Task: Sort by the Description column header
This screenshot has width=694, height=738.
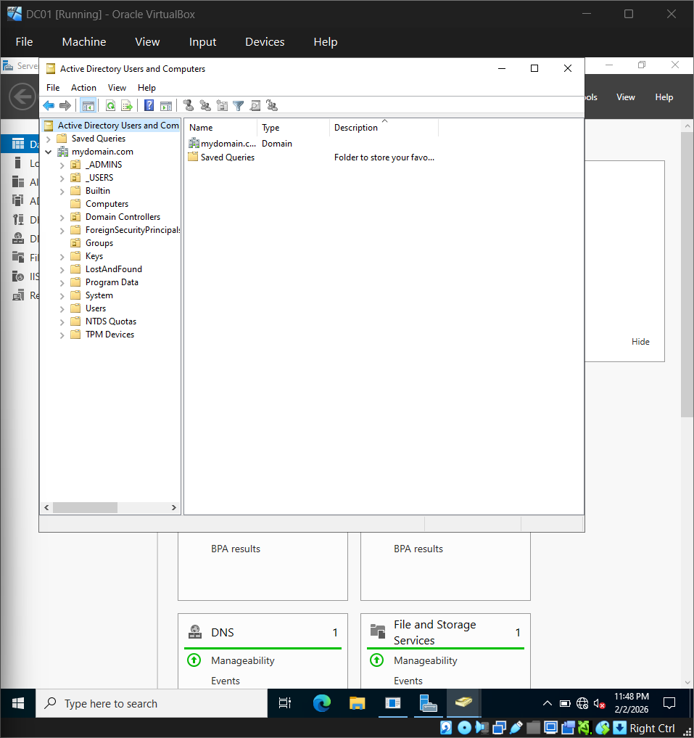Action: (x=384, y=128)
